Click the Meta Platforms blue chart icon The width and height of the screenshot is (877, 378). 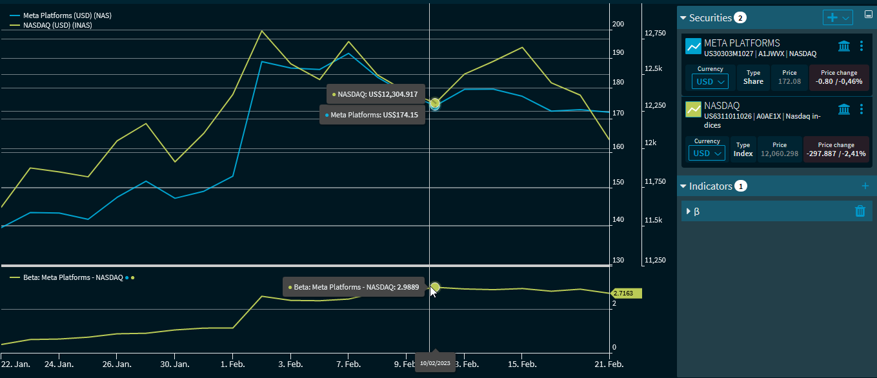point(693,46)
